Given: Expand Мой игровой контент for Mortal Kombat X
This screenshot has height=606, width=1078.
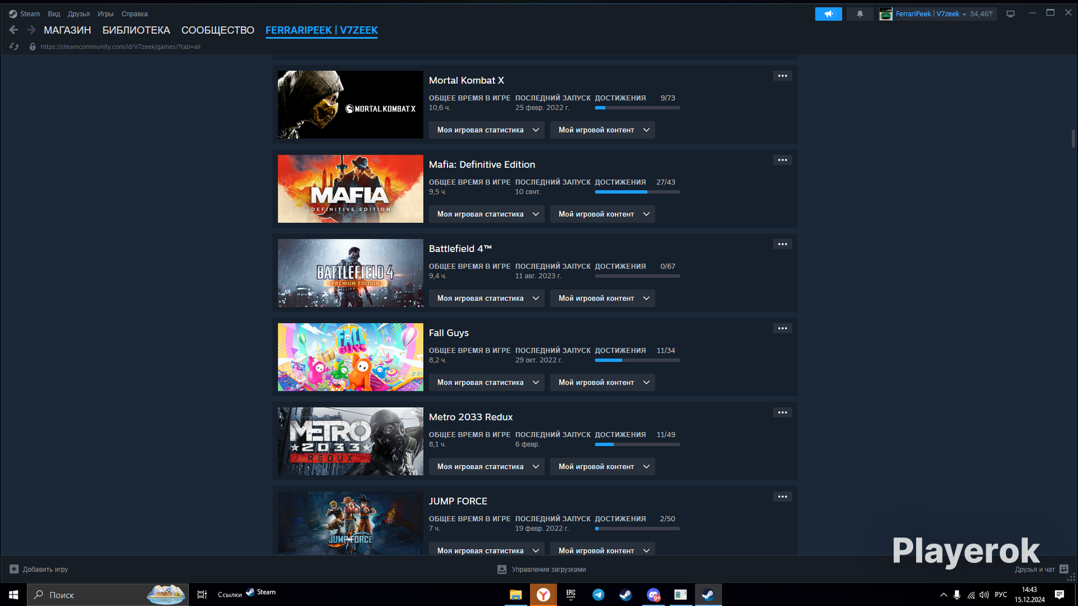Looking at the screenshot, I should [x=603, y=130].
